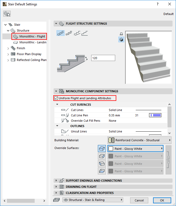This screenshot has width=176, height=206.
Task: Click the help question mark button
Action: pos(158,4)
